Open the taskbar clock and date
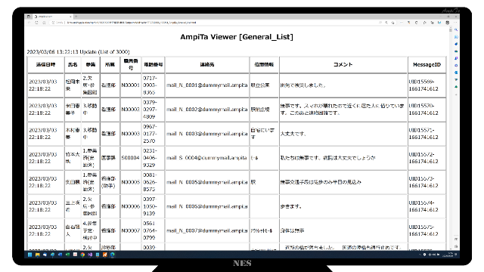 [x=448, y=255]
